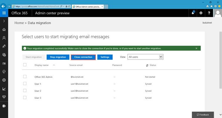Toggle the select-all users checkbox
Screen dimensions: 222x118
pyautogui.click(x=25, y=65)
